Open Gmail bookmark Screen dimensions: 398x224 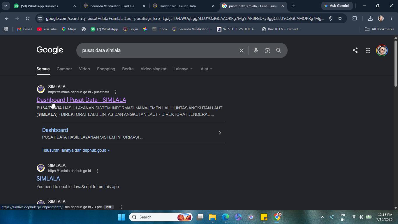coord(24,29)
